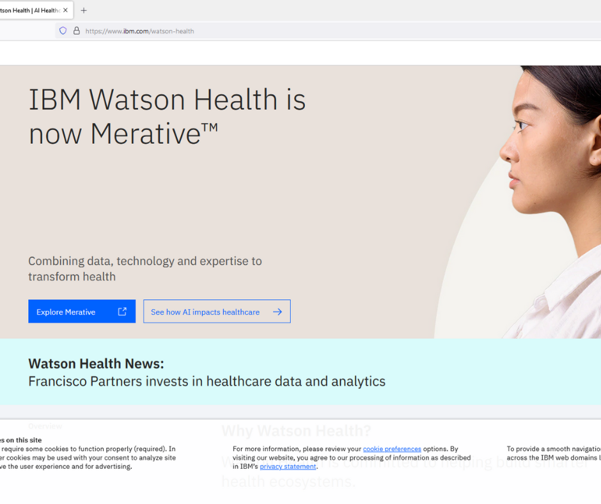Click the arrow icon beside AI impacts healthcare
The height and width of the screenshot is (504, 601).
pyautogui.click(x=277, y=312)
